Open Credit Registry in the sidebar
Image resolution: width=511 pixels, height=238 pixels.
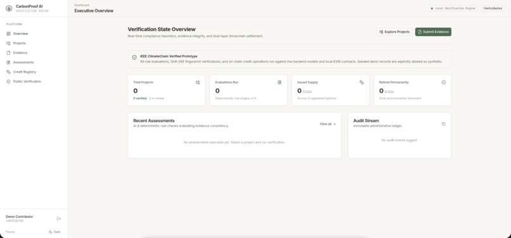34,72
